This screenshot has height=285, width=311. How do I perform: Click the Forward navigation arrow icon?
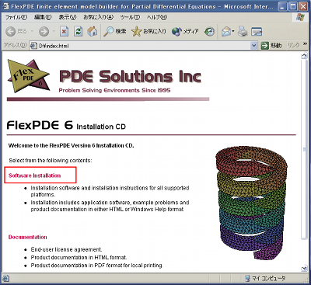tap(44, 32)
